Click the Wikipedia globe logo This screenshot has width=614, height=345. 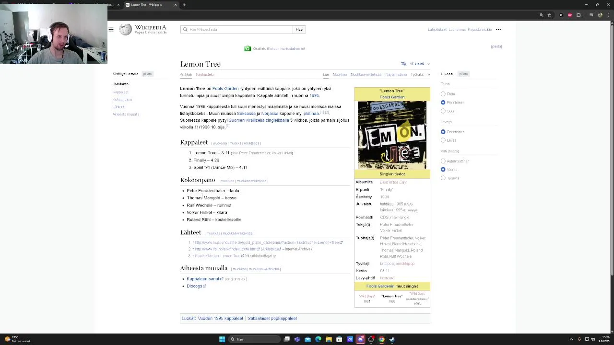(126, 29)
